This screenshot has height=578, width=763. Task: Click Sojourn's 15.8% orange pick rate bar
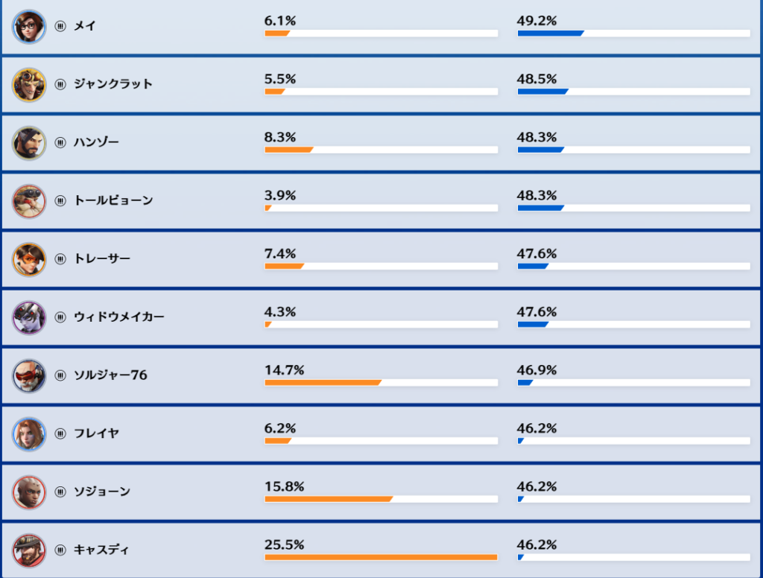(x=328, y=499)
